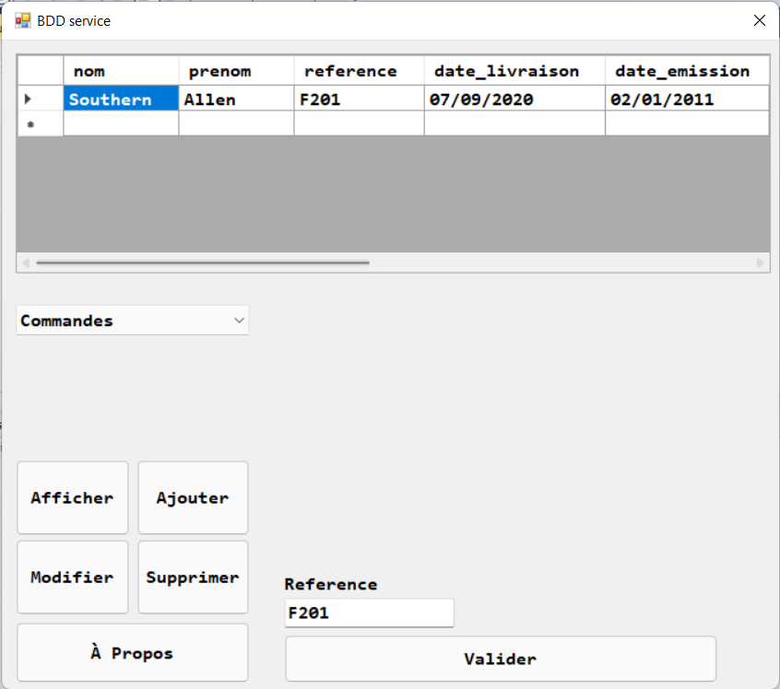Click the 07/09/2020 delivery date cell
Image resolution: width=780 pixels, height=689 pixels.
[512, 98]
